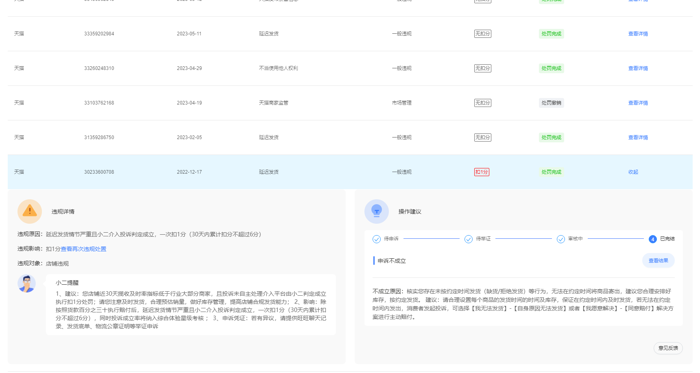Click 天猫 in the 2023-04-19 row
This screenshot has width=700, height=373.
tap(19, 103)
